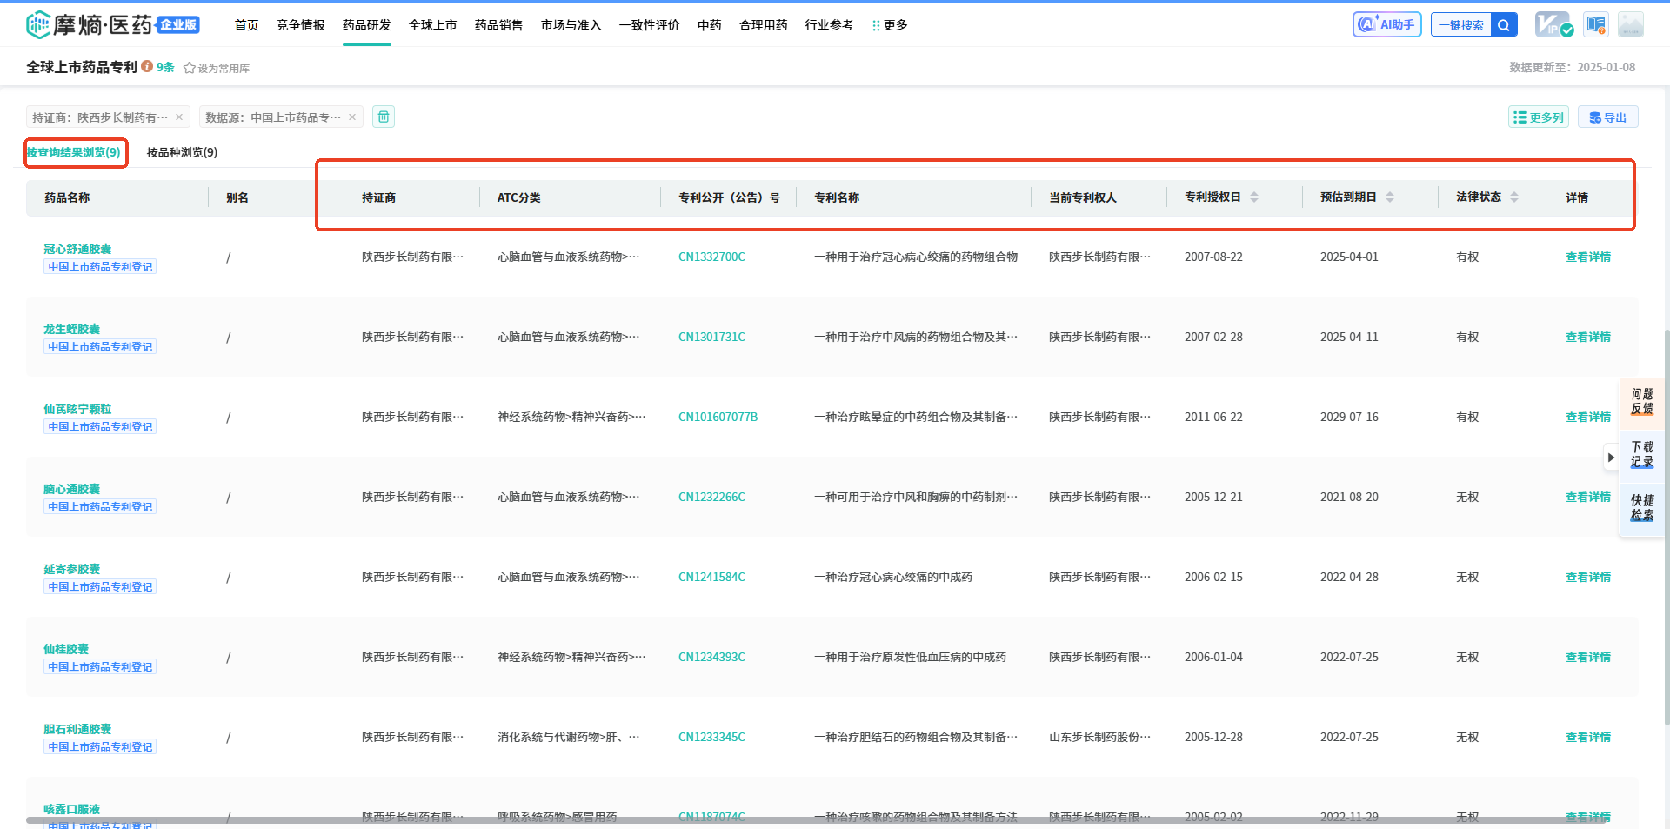Open patent CN1232266C
The image size is (1670, 829).
(x=711, y=497)
